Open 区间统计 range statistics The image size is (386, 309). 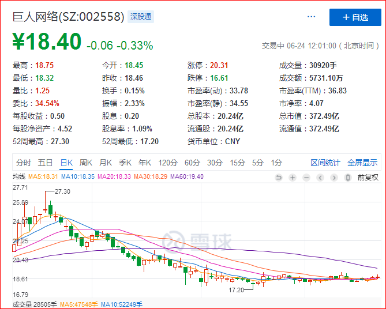pos(325,163)
